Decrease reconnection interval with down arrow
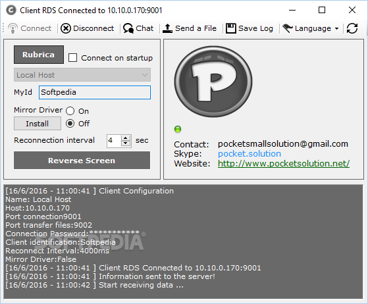 click(x=126, y=143)
